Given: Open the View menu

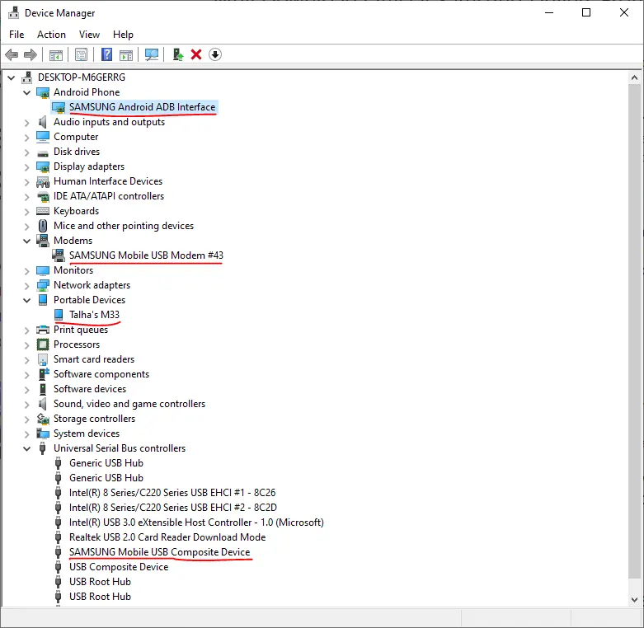Looking at the screenshot, I should (89, 35).
